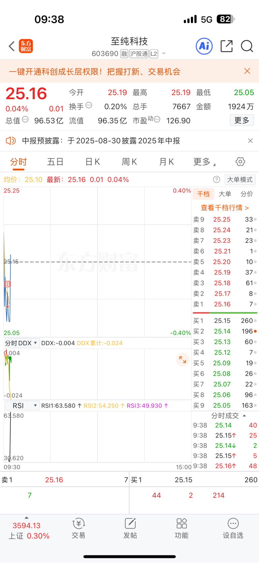This screenshot has width=259, height=563.
Task: Tap the last trade row 25.16↑ 48
Action: (225, 466)
